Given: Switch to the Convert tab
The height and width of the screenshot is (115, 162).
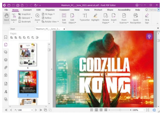Looking at the screenshot, I should 27,10.
